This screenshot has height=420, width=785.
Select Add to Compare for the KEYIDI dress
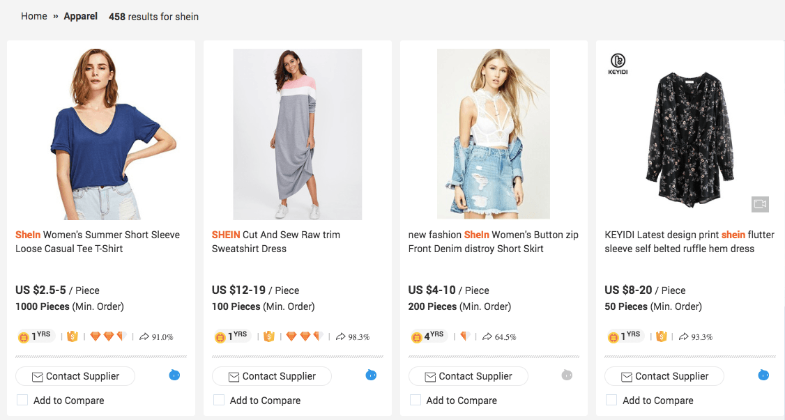coord(612,400)
